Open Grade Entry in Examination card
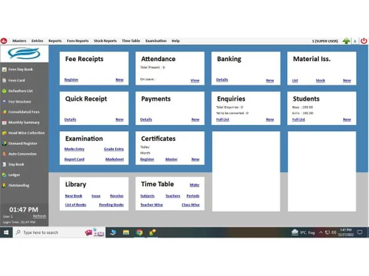The image size is (369, 276). 114,149
